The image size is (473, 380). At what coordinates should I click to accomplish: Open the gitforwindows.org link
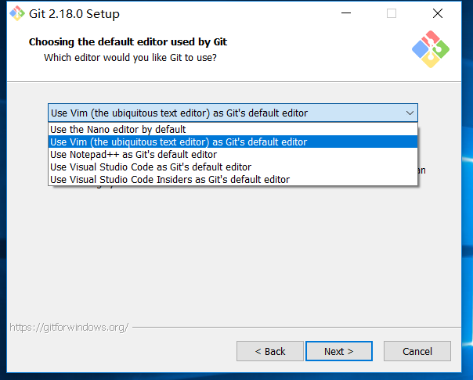pos(69,328)
